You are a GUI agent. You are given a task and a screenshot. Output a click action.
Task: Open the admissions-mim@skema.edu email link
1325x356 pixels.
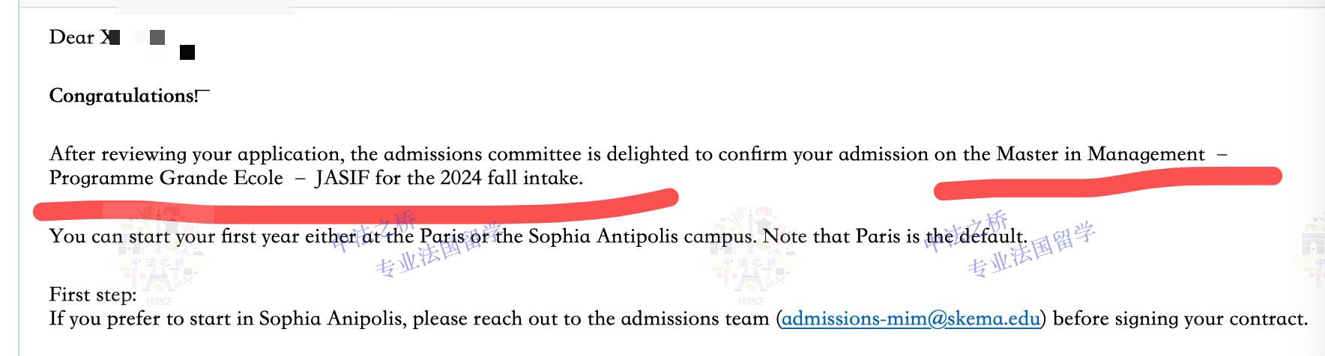pyautogui.click(x=911, y=319)
